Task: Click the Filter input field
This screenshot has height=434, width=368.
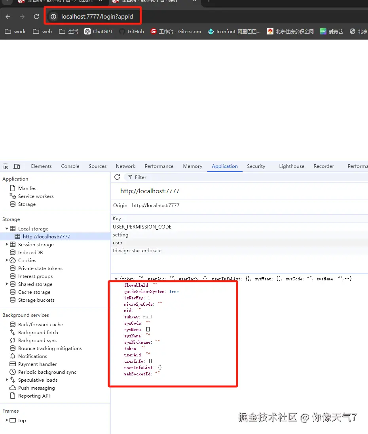Action: 246,177
